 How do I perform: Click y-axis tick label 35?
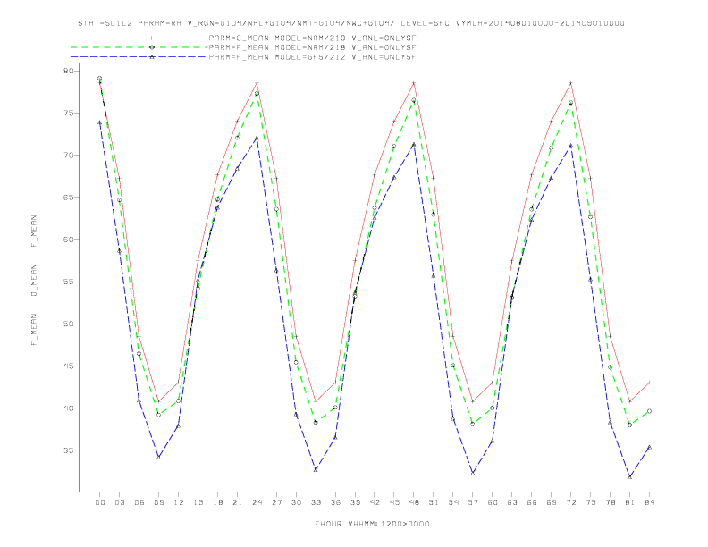(69, 450)
